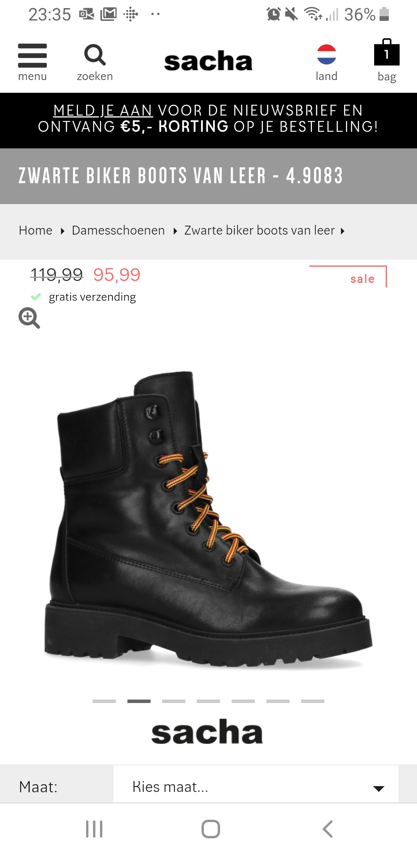Show the first product image via indicator
The image size is (417, 858).
click(104, 701)
